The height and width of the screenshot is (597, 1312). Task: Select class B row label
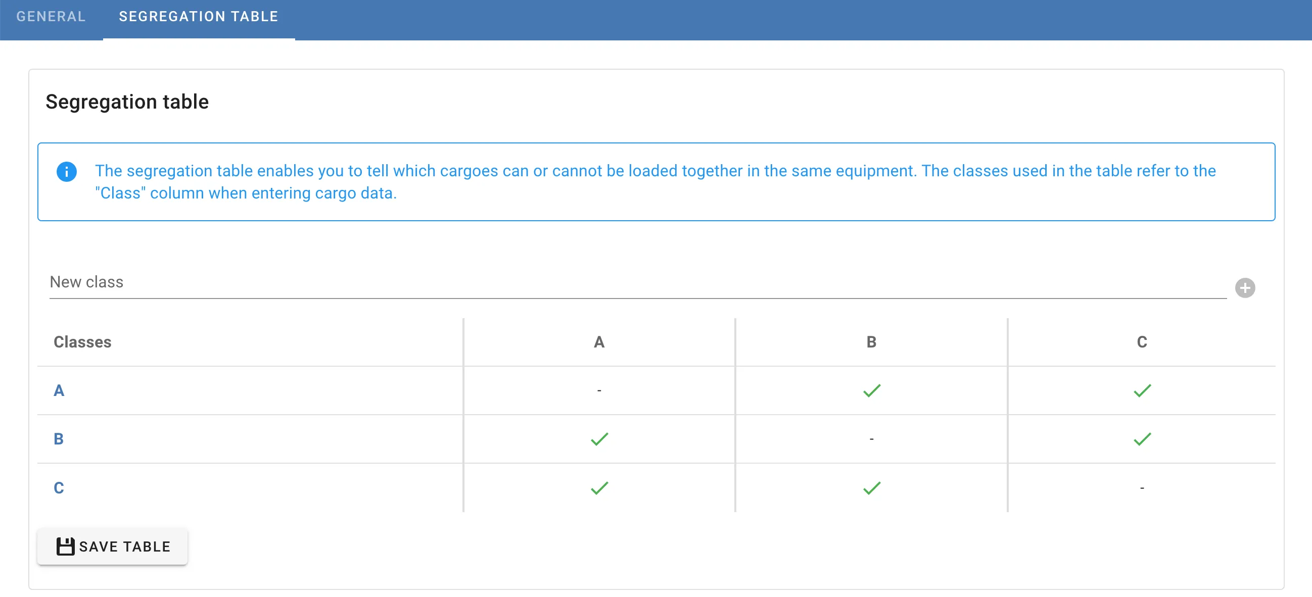click(x=60, y=439)
